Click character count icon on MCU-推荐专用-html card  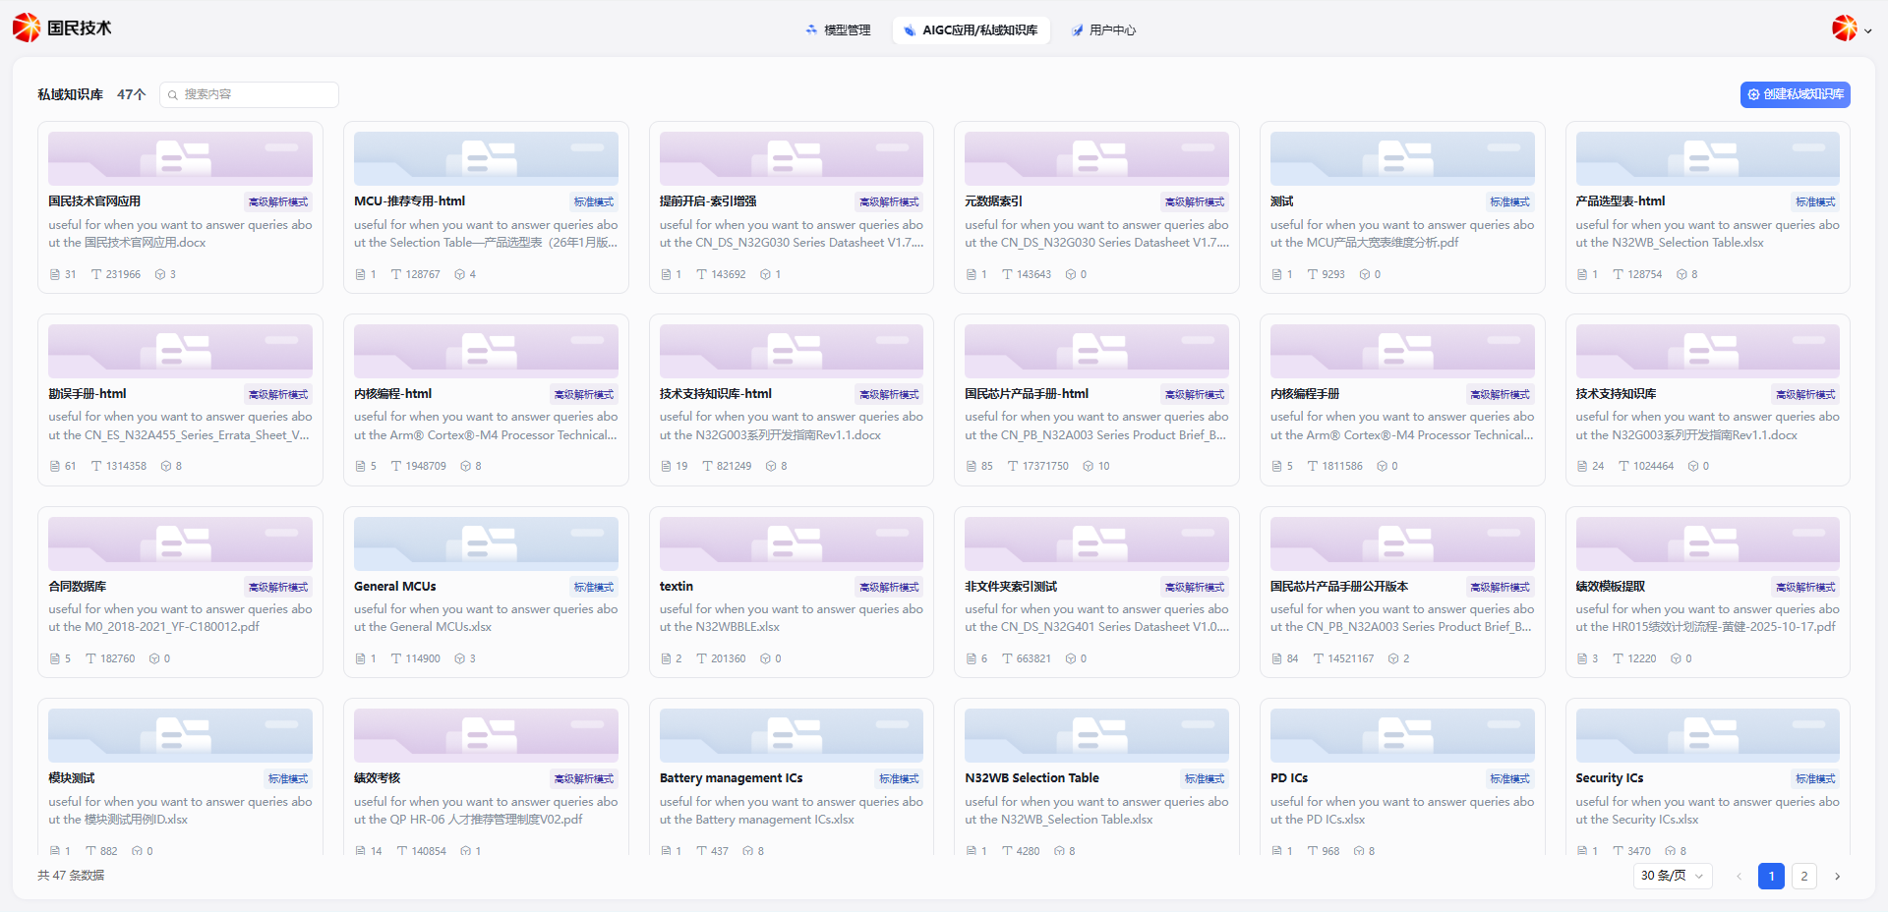click(x=396, y=274)
